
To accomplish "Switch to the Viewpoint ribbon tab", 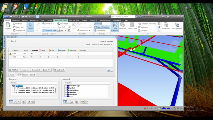I will pos(16,20).
